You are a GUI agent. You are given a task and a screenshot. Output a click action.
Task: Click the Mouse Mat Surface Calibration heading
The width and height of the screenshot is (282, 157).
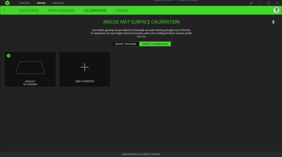[x=141, y=22]
